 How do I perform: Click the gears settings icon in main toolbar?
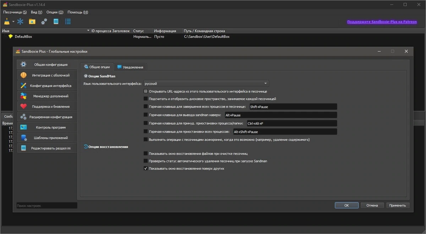tap(44, 22)
